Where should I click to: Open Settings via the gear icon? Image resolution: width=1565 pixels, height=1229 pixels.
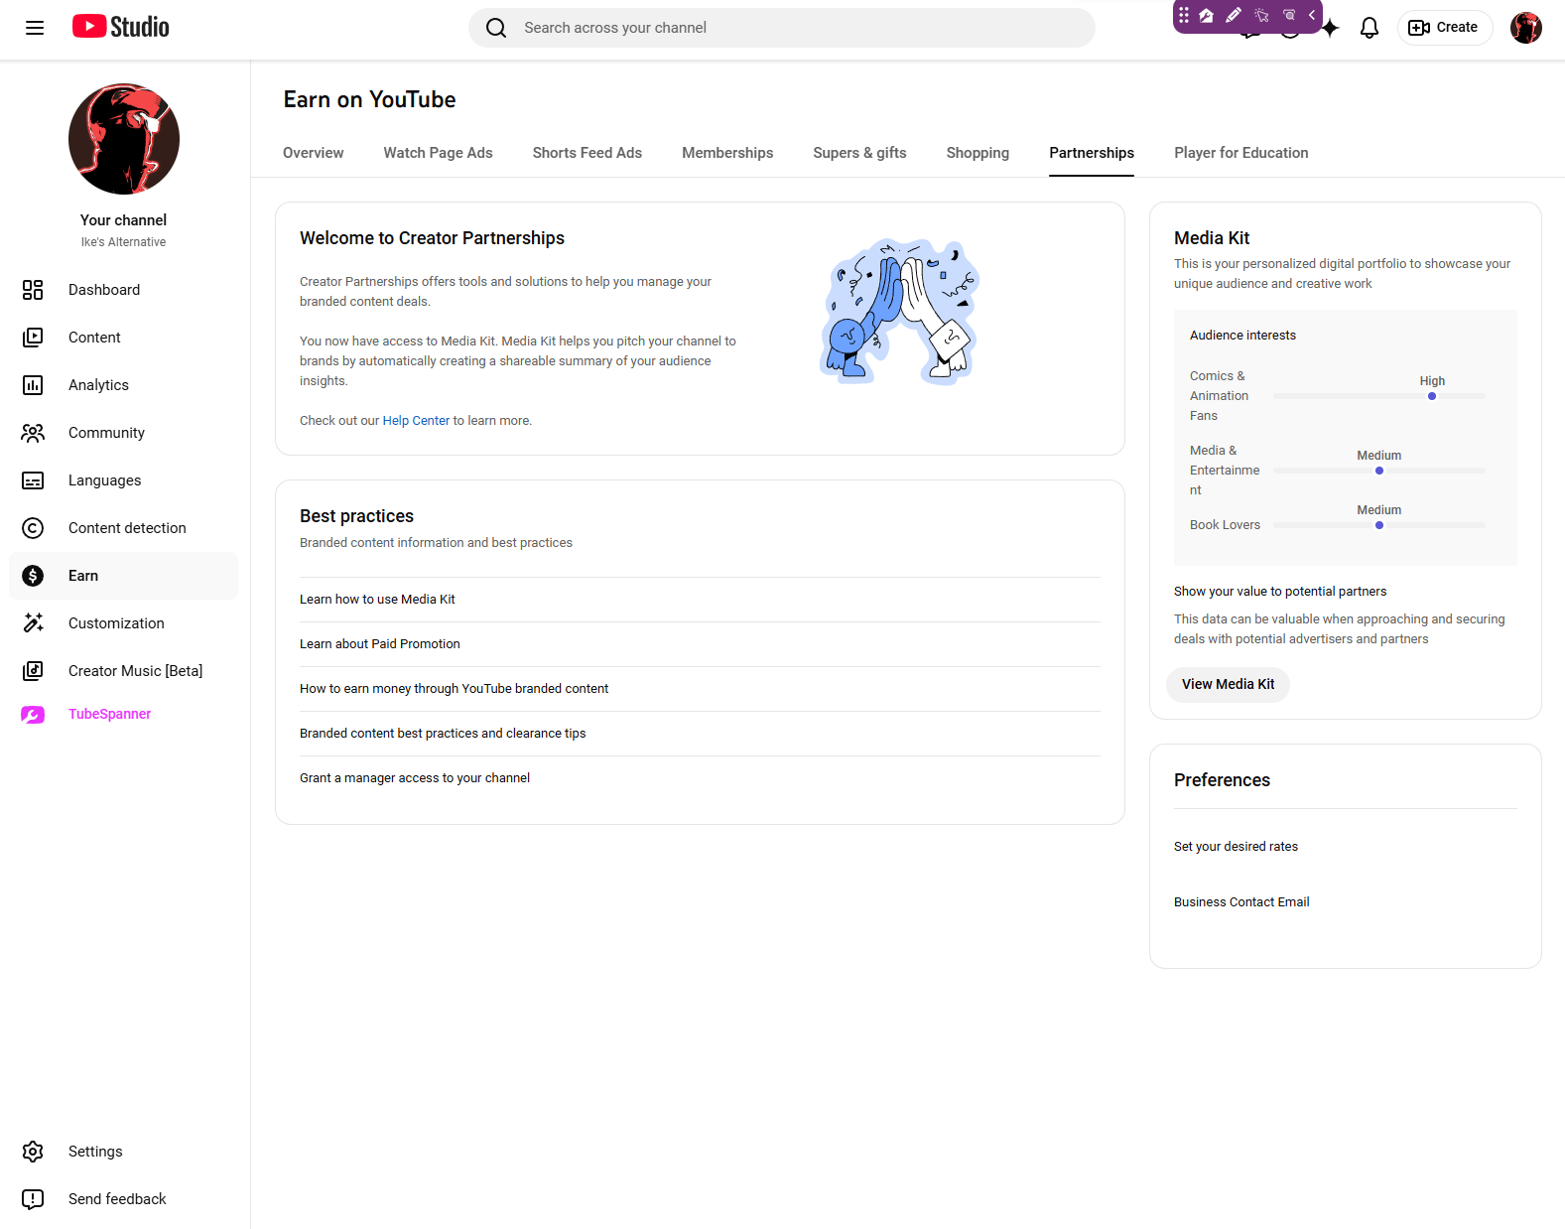click(34, 1152)
